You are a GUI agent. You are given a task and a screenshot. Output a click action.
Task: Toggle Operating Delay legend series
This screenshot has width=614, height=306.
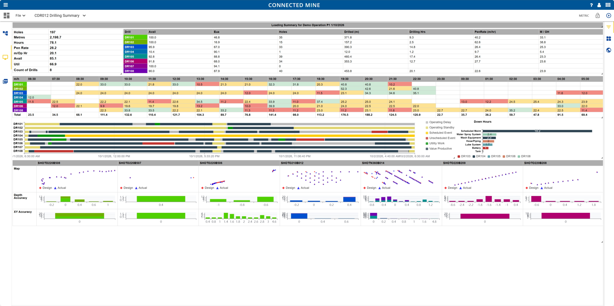[x=438, y=122]
